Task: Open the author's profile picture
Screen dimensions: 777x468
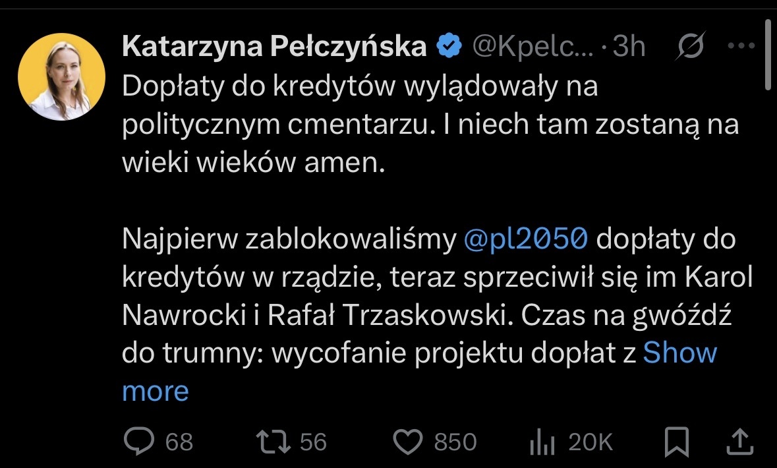Action: [x=62, y=76]
